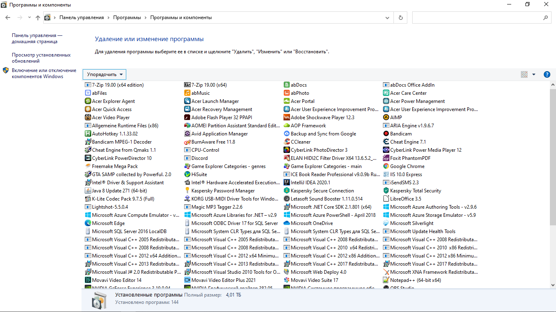The image size is (556, 312).
Task: Click the Cheat Engine 7.1 icon
Action: 386,142
